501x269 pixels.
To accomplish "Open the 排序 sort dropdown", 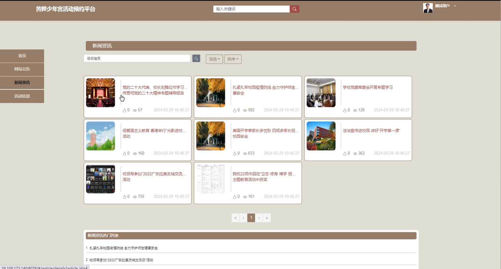I will click(233, 59).
